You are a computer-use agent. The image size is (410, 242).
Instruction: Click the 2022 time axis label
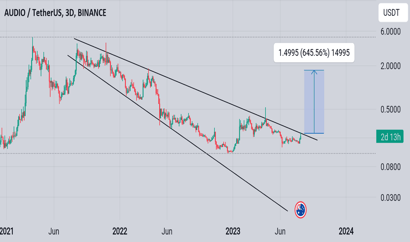[120, 231]
